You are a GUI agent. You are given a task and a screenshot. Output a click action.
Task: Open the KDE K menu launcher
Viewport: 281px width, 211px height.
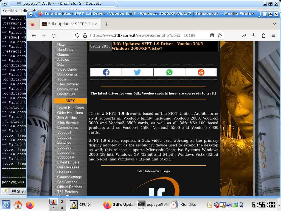[x=6, y=205]
